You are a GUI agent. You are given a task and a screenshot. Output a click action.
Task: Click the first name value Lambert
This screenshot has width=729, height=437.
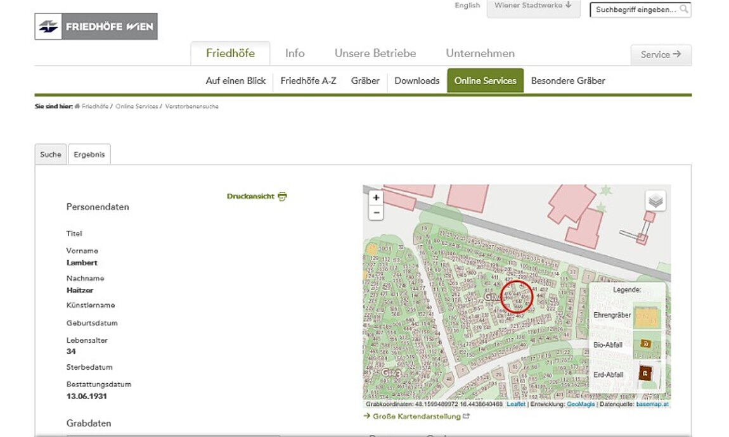click(x=82, y=263)
